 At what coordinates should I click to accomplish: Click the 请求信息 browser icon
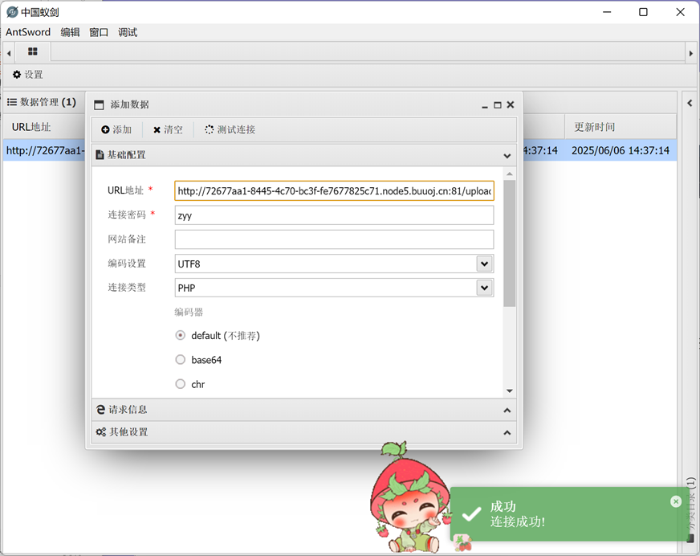point(101,410)
